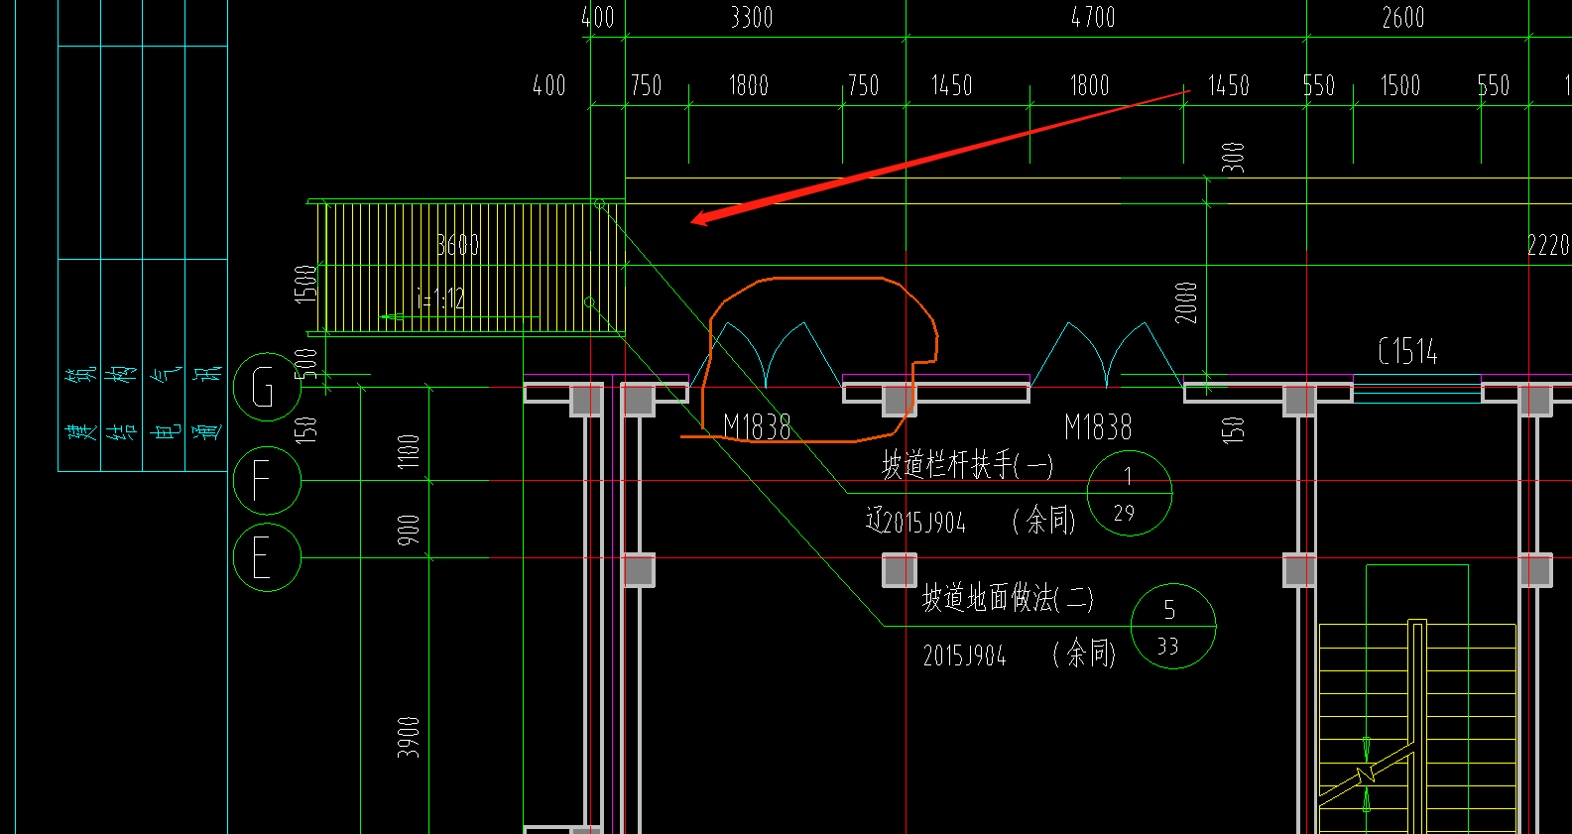This screenshot has width=1572, height=834.
Task: Select the left M1838 door label
Action: [x=757, y=426]
